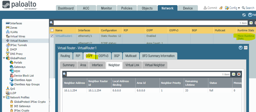Open the RIP tab in dialog
This screenshot has height=112, width=256.
[78, 56]
